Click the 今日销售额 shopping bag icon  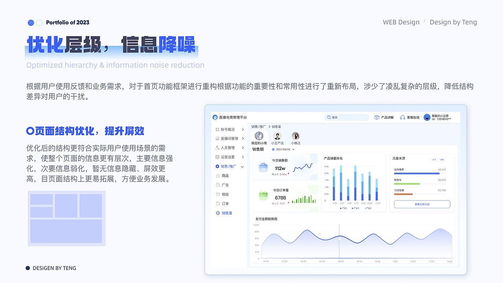click(263, 167)
